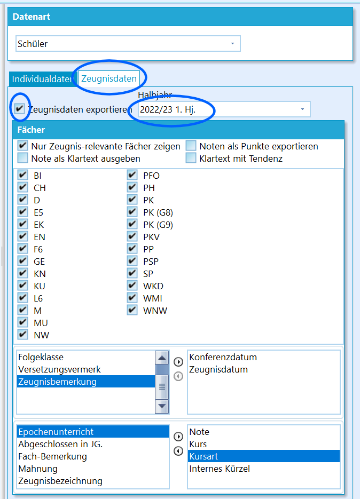Select Fach-Bemerkung entry
The width and height of the screenshot is (360, 499).
[93, 456]
